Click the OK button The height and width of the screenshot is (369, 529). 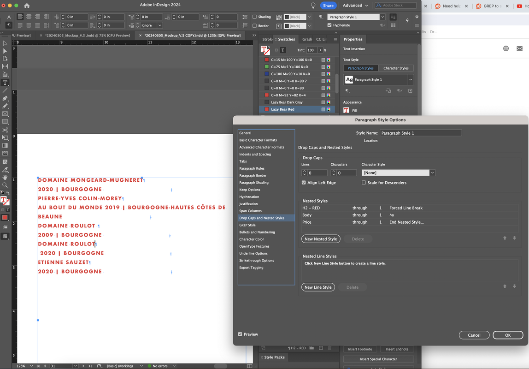(508, 335)
